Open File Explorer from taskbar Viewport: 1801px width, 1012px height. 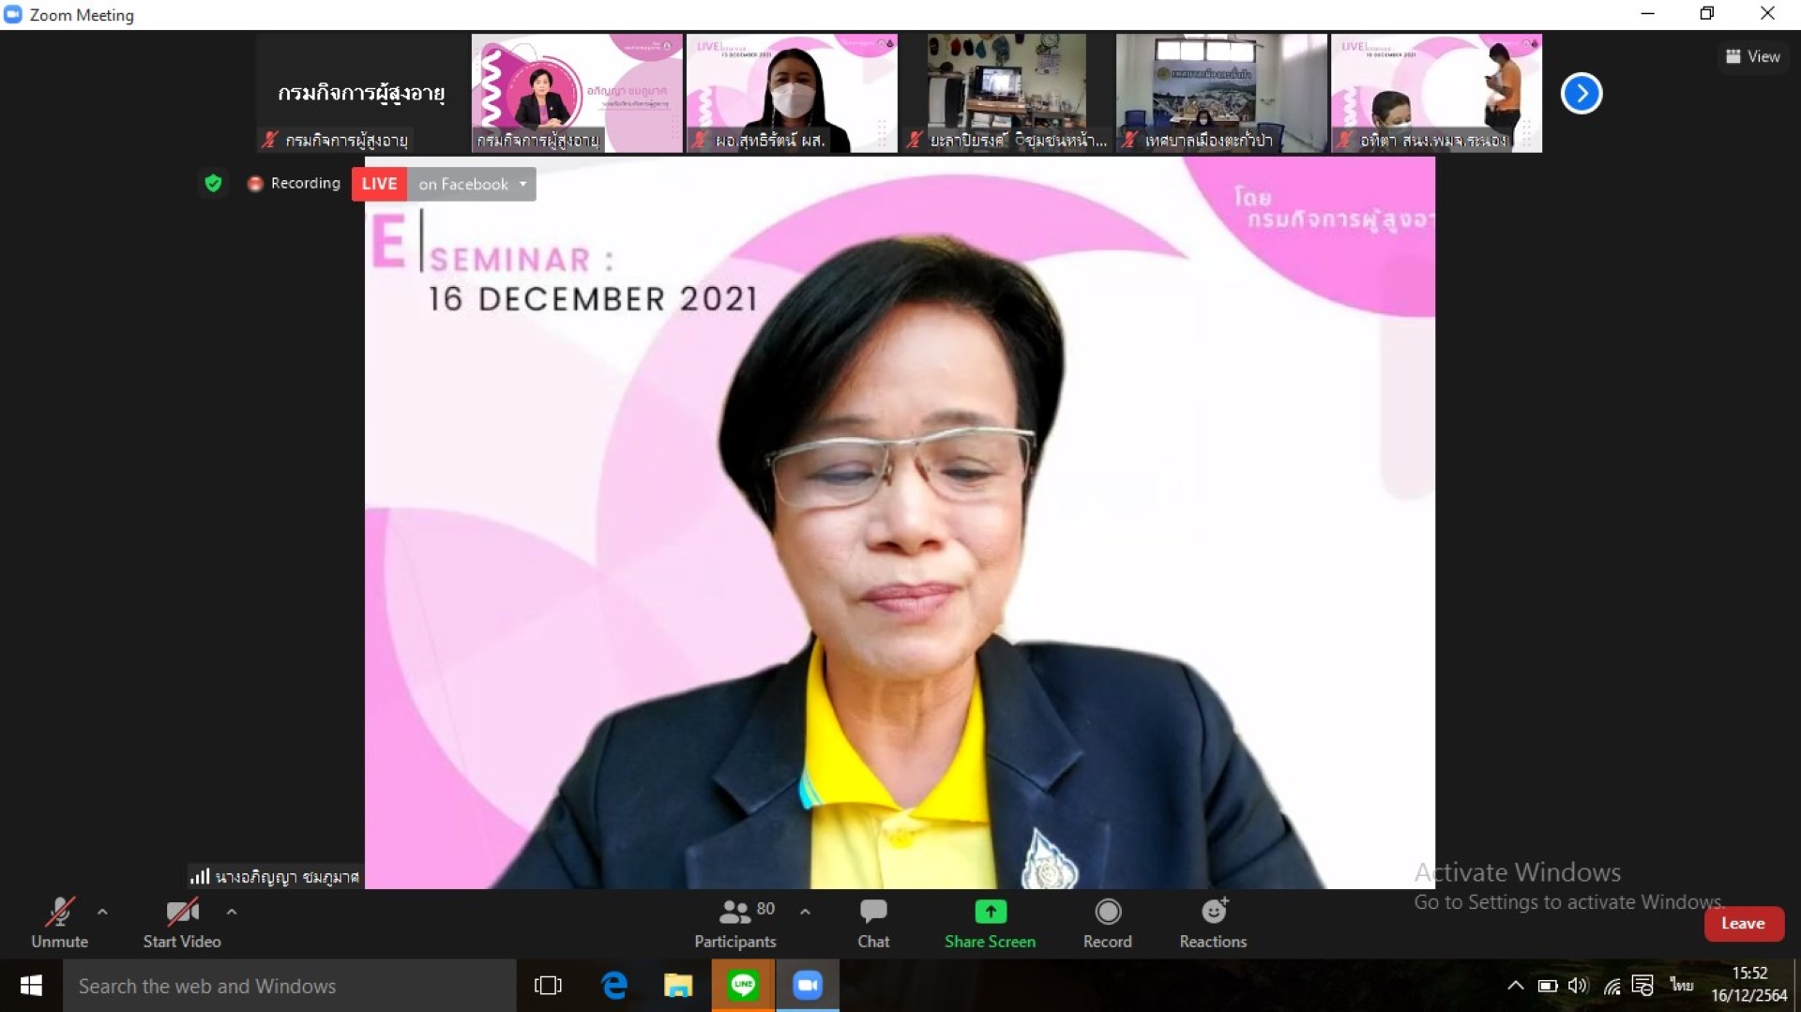click(678, 986)
